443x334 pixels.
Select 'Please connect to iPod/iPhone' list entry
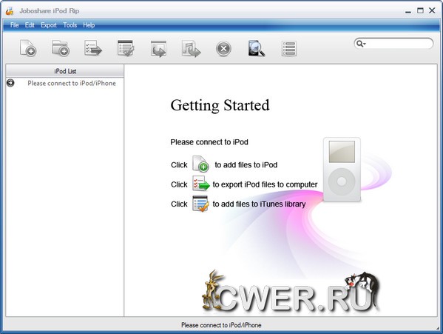72,83
